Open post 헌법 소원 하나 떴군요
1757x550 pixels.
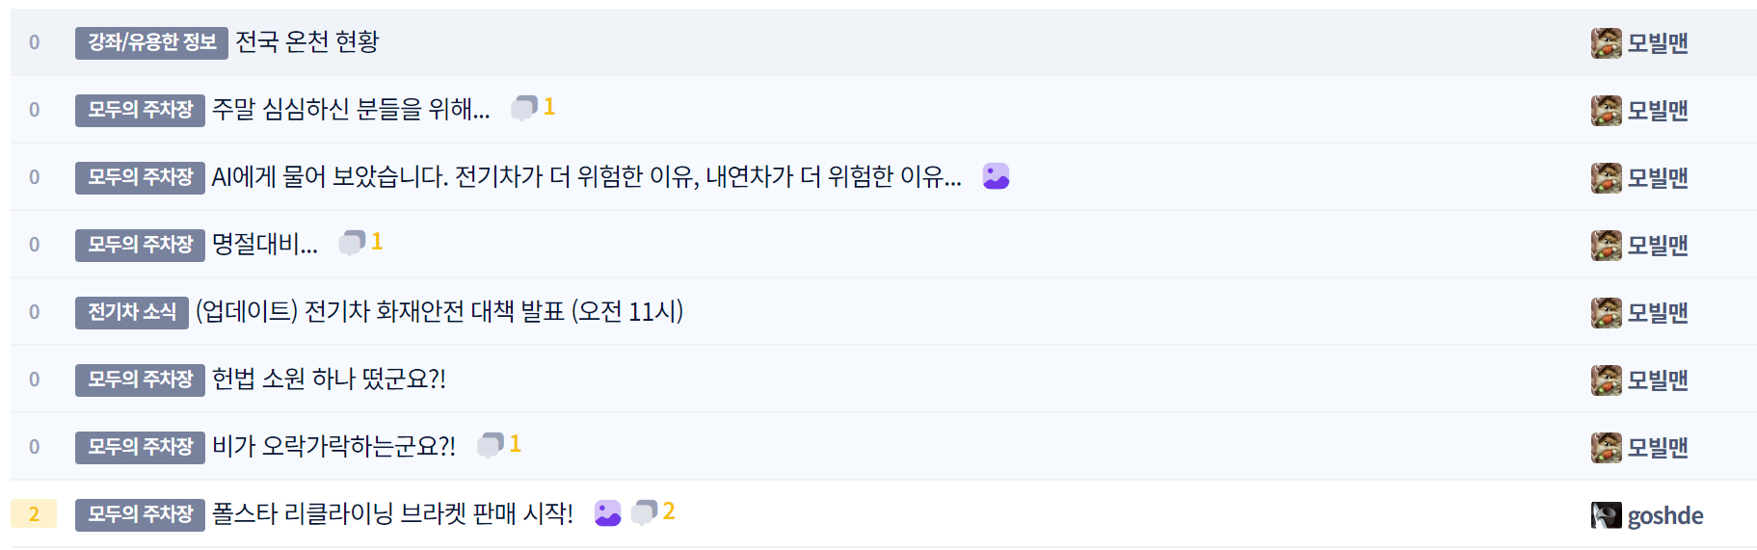click(329, 380)
